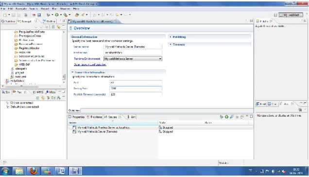The width and height of the screenshot is (309, 177).
Task: Open the Search menu
Action: click(34, 9)
